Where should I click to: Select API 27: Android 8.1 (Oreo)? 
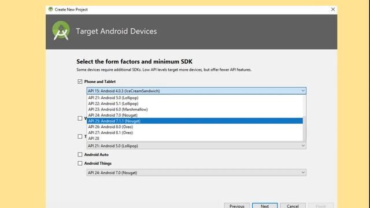tap(195, 132)
